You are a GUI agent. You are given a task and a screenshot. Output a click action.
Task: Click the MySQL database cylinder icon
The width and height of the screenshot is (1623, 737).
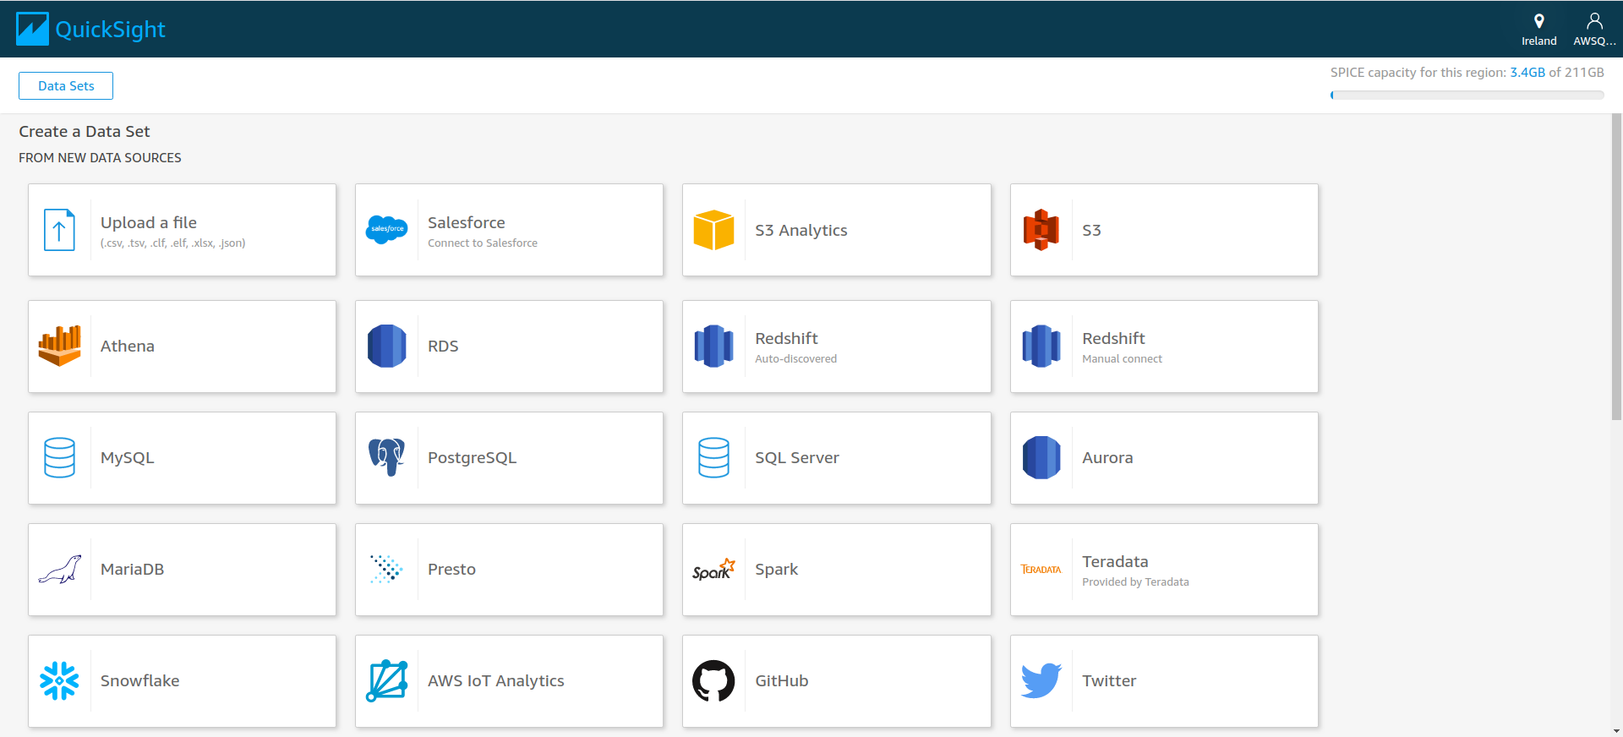click(x=59, y=457)
